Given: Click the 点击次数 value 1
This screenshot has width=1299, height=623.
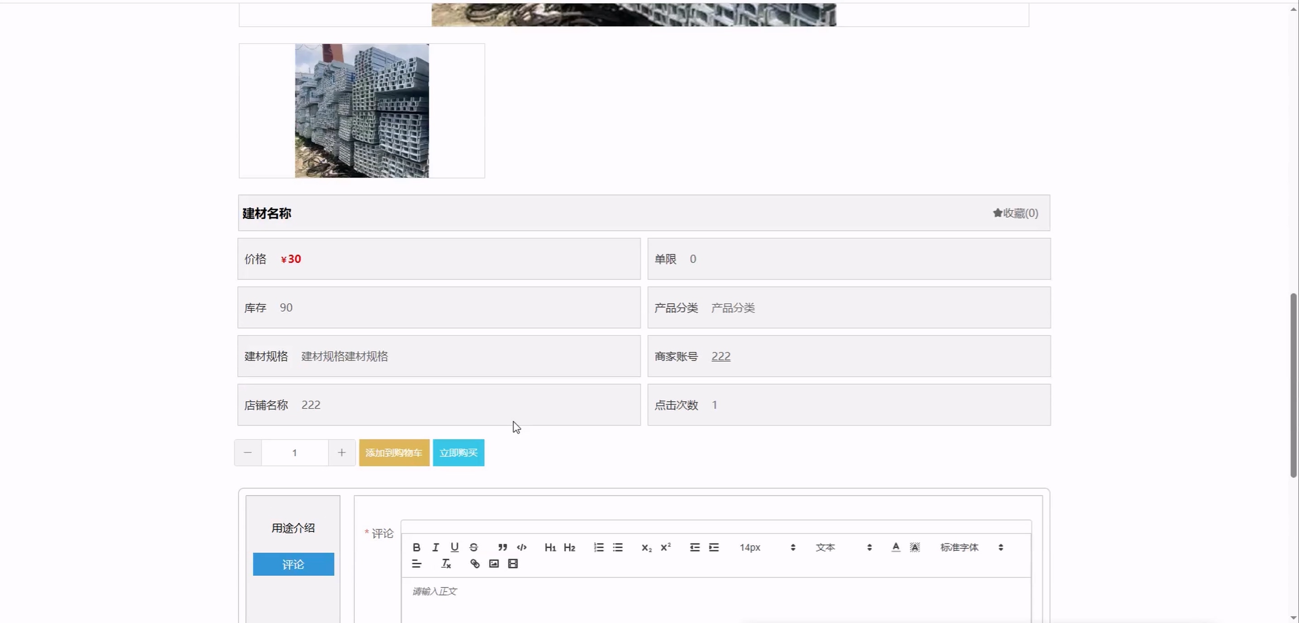Looking at the screenshot, I should pos(714,405).
